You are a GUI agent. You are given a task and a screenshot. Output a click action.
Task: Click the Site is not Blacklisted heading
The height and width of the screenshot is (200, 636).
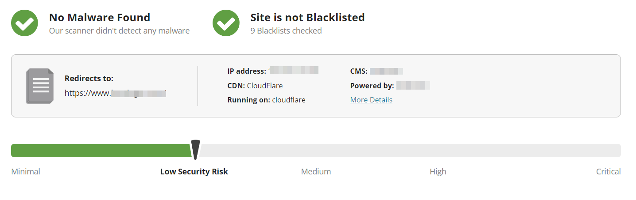[x=307, y=18]
